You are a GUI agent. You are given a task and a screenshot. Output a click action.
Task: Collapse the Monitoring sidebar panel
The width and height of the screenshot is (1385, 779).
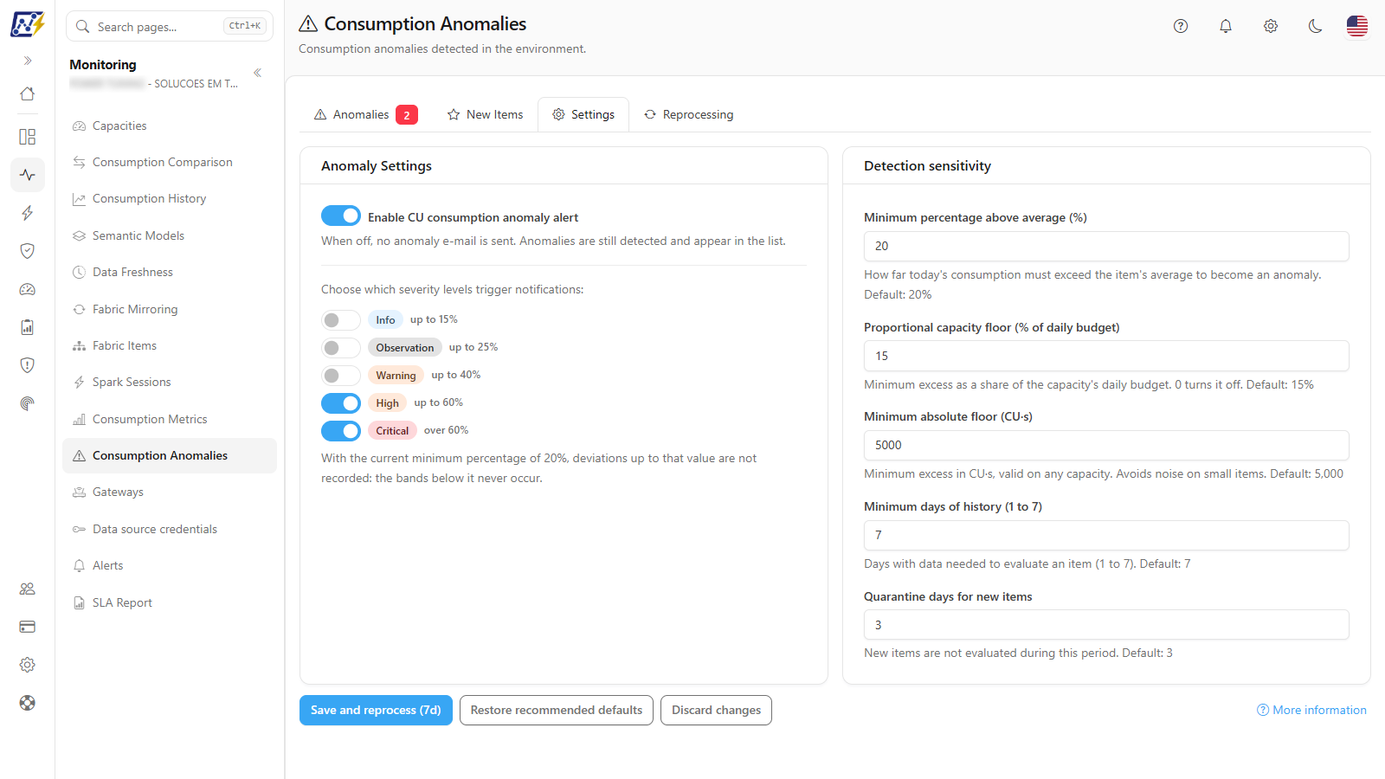pyautogui.click(x=257, y=73)
